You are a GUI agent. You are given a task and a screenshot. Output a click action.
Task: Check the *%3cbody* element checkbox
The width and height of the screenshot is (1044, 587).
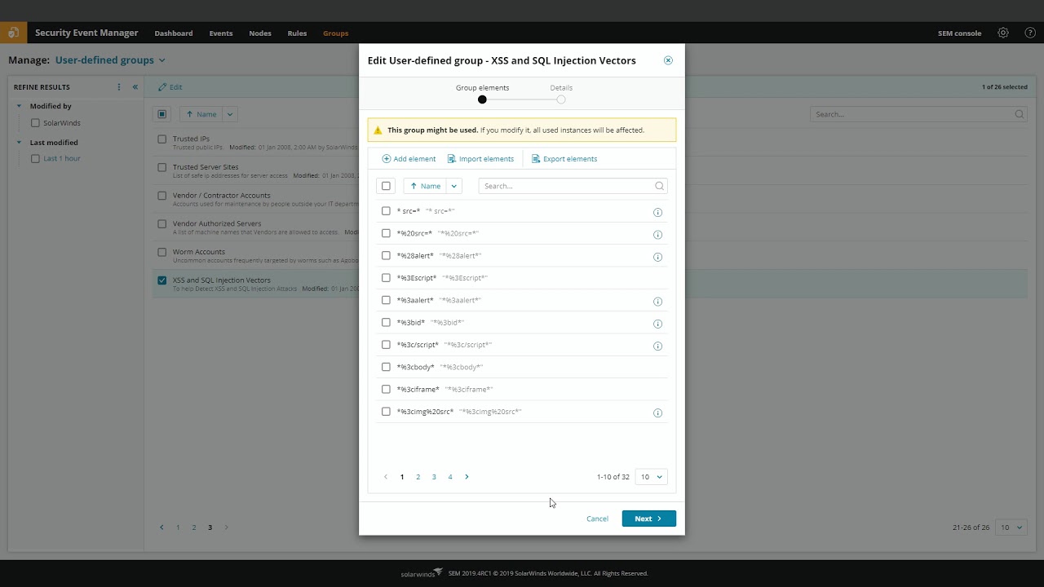386,367
